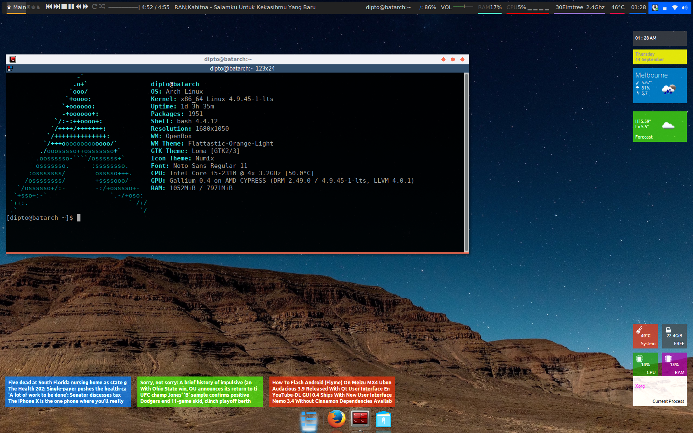
Task: Open 'A lot of work to be done' headline
Action: [x=64, y=395]
